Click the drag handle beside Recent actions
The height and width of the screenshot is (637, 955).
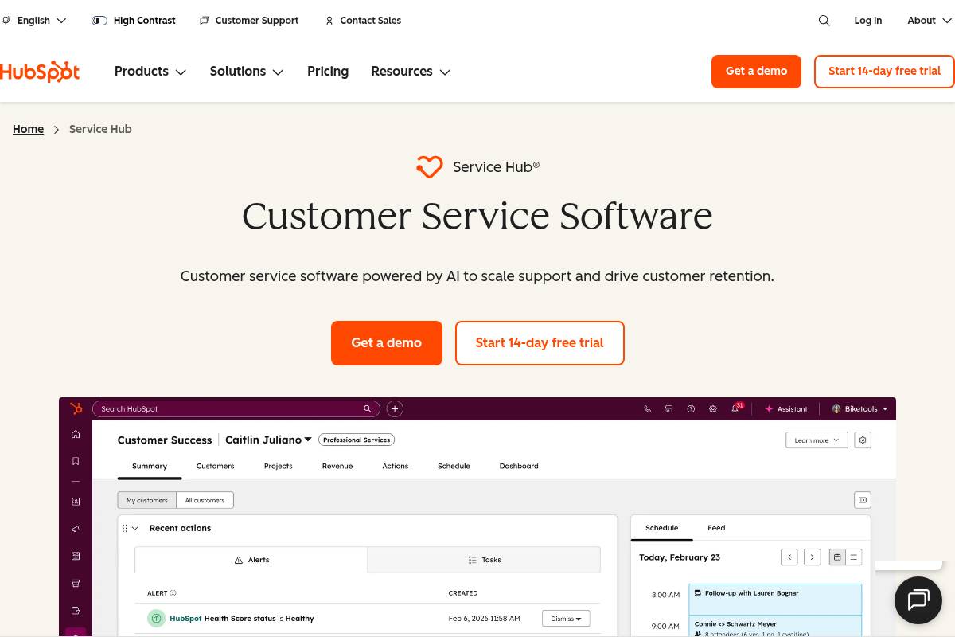tap(124, 528)
